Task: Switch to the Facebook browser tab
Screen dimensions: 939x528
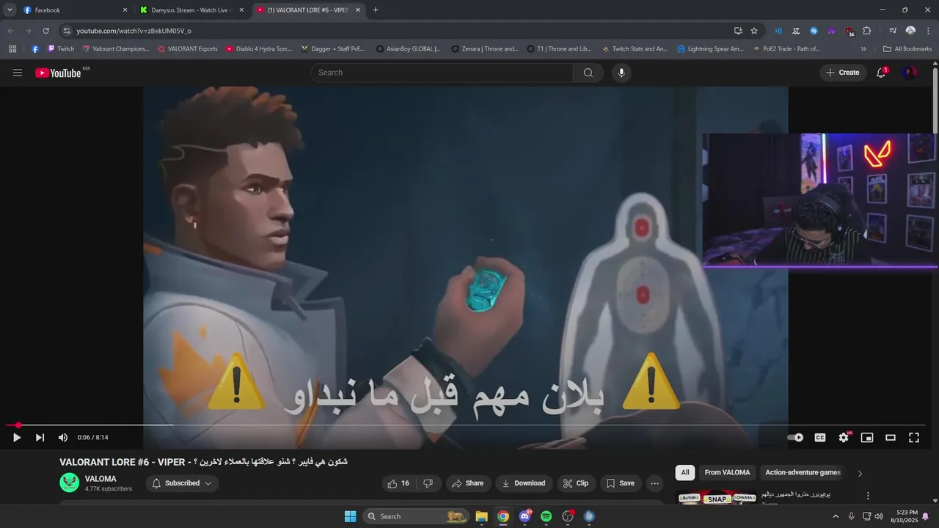Action: [x=73, y=10]
